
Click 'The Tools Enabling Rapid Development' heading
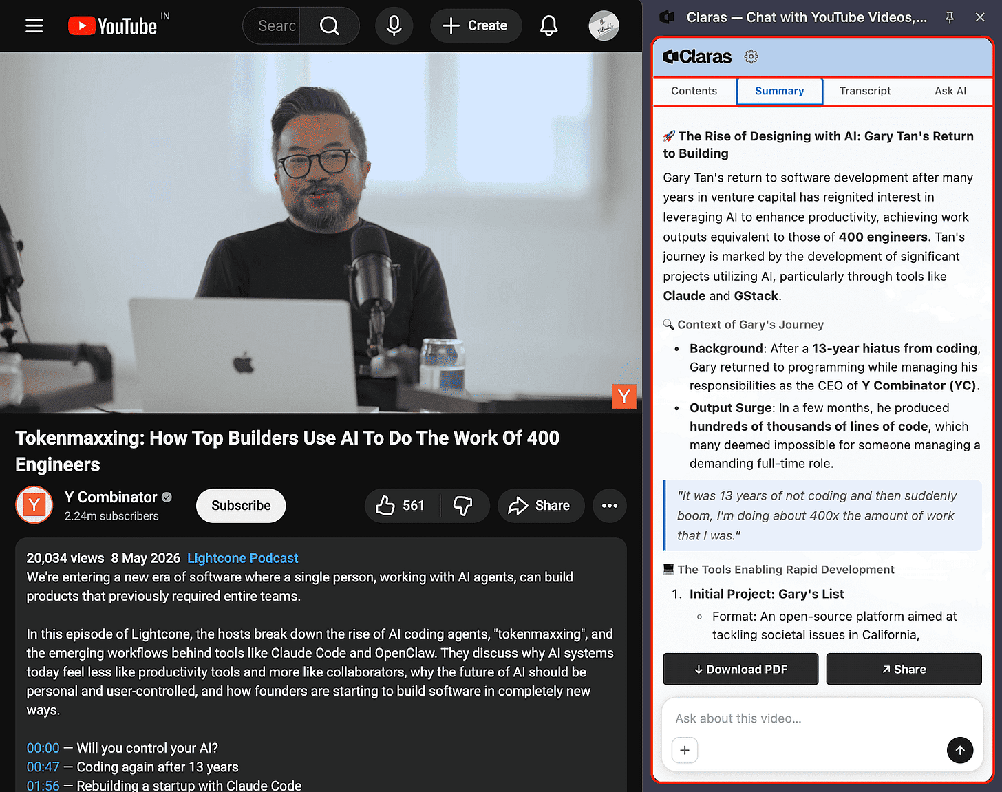(x=786, y=570)
